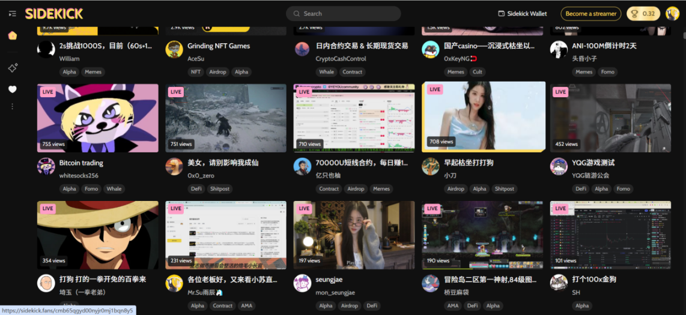686x315 pixels.
Task: Open the Bitcoin trading stream thumbnail
Action: pyautogui.click(x=98, y=118)
